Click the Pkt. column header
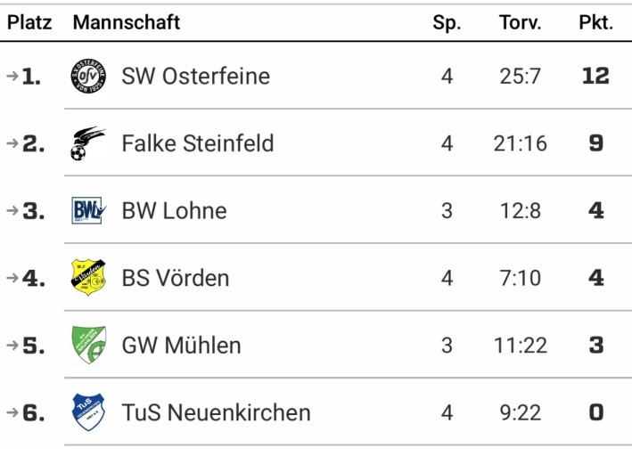 [595, 23]
